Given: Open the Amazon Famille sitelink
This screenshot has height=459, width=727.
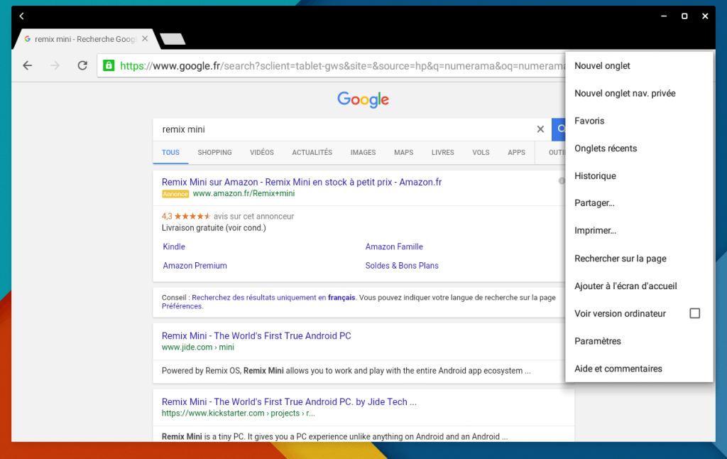Looking at the screenshot, I should tap(394, 247).
